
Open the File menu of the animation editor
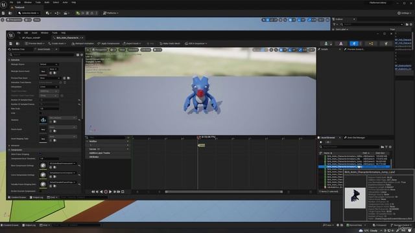[x=19, y=33]
